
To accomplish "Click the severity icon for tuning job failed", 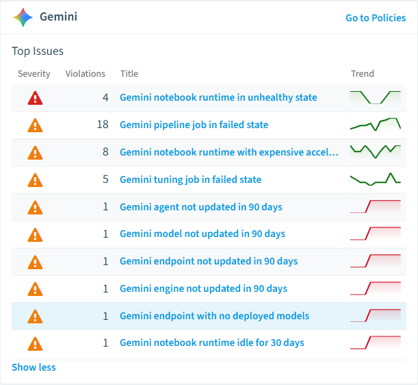I will tap(35, 180).
